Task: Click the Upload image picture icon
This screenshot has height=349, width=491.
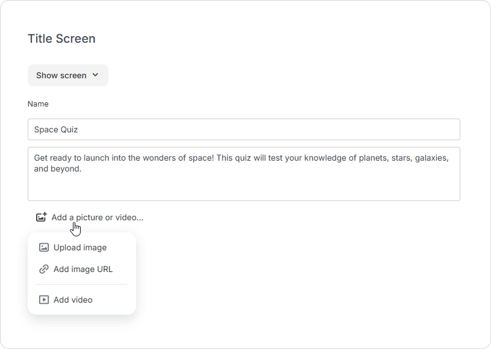Action: (x=44, y=247)
